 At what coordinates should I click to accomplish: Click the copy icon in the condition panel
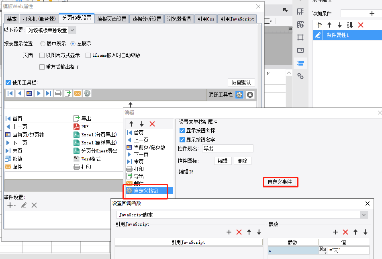click(x=319, y=25)
